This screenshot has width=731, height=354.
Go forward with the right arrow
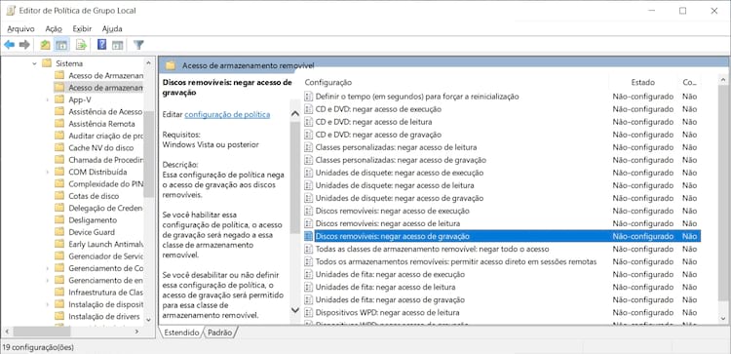(x=24, y=45)
